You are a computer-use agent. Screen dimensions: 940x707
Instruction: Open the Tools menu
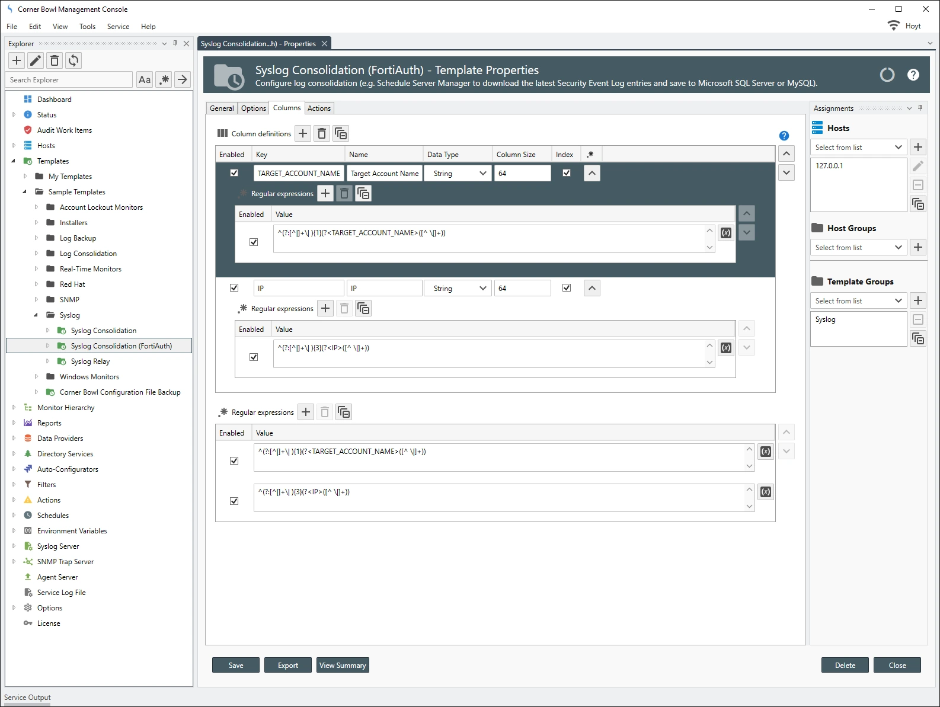click(x=87, y=26)
